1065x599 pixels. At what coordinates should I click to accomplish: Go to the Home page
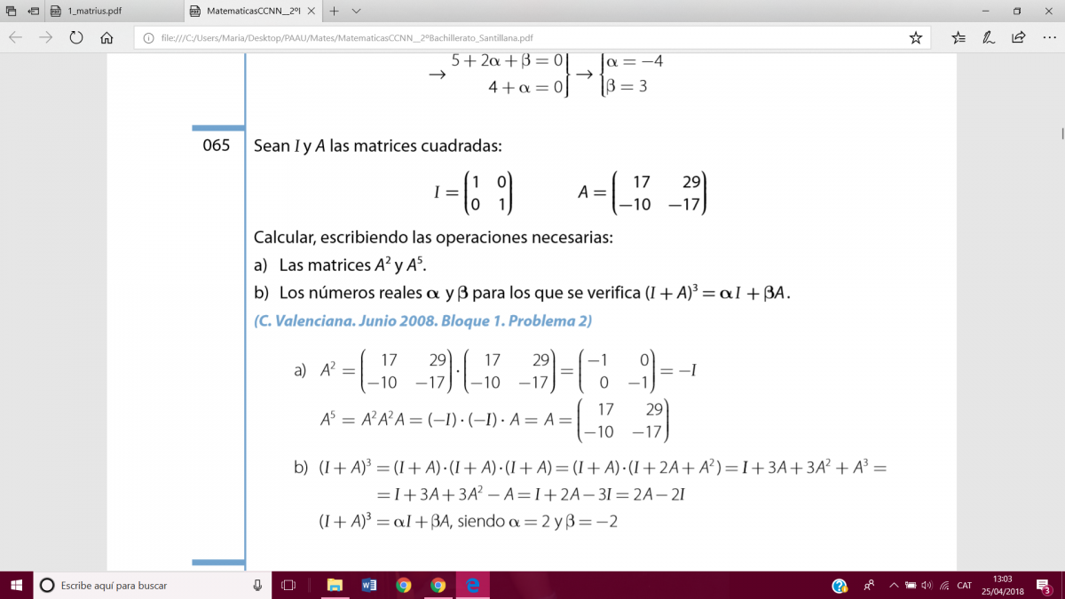coord(106,38)
